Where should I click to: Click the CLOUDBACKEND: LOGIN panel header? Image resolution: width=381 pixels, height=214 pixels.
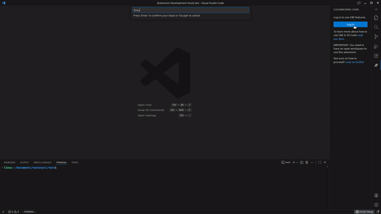click(x=346, y=10)
